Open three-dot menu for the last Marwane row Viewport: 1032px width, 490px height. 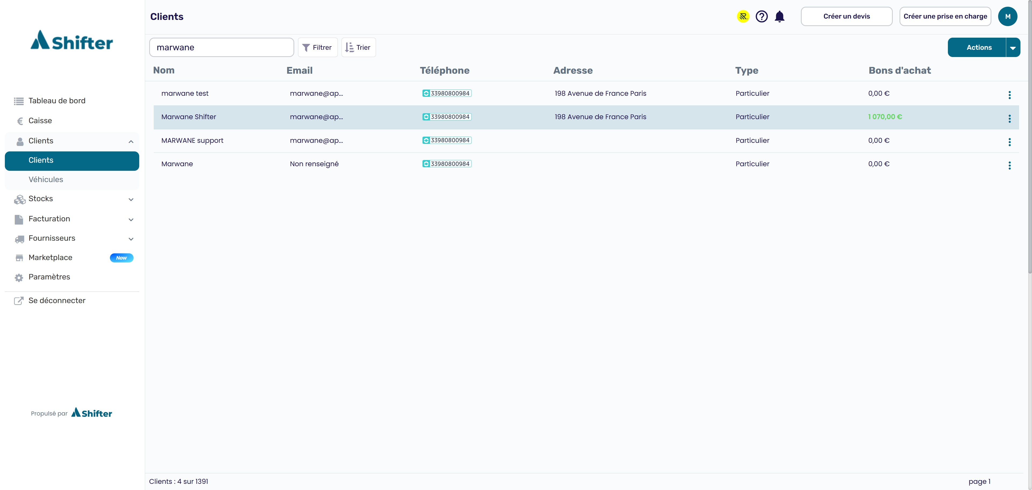tap(1010, 166)
